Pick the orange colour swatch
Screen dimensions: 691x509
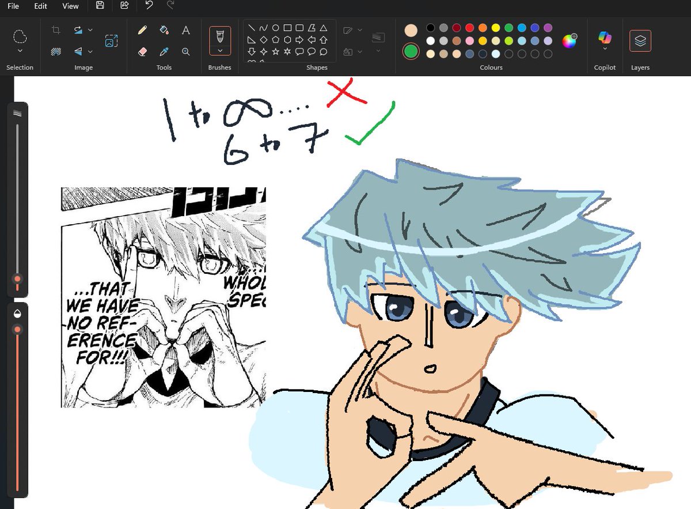point(483,28)
